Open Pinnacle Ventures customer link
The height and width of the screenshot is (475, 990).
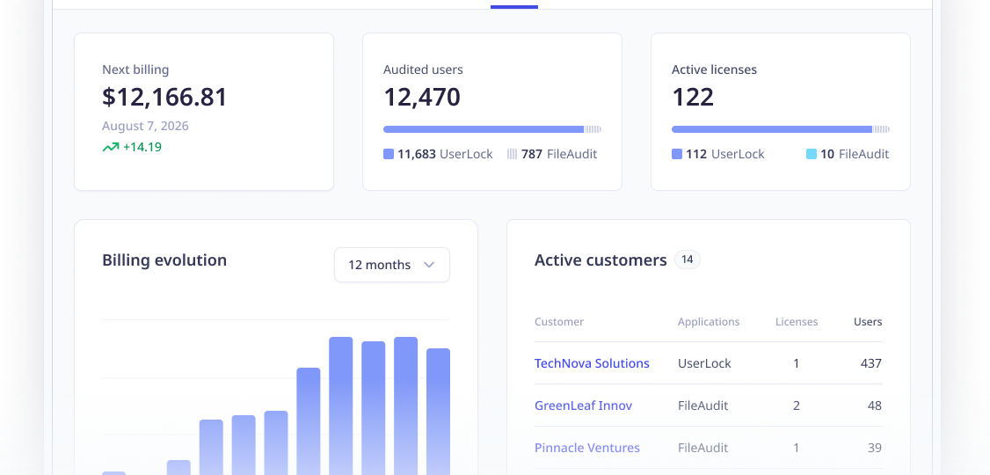coord(586,448)
